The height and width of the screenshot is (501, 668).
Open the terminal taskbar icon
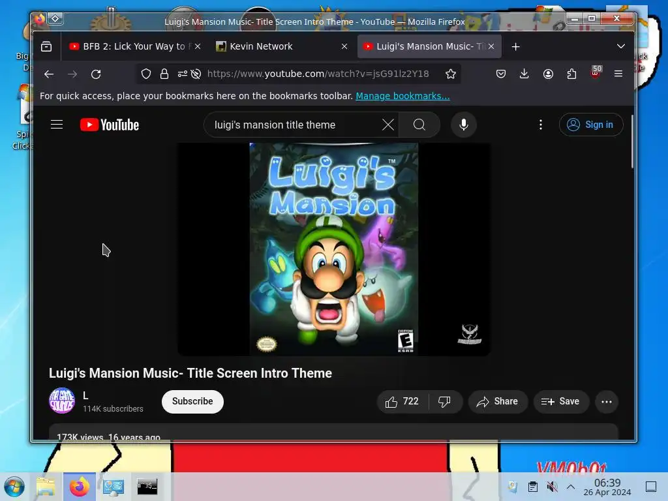point(147,487)
